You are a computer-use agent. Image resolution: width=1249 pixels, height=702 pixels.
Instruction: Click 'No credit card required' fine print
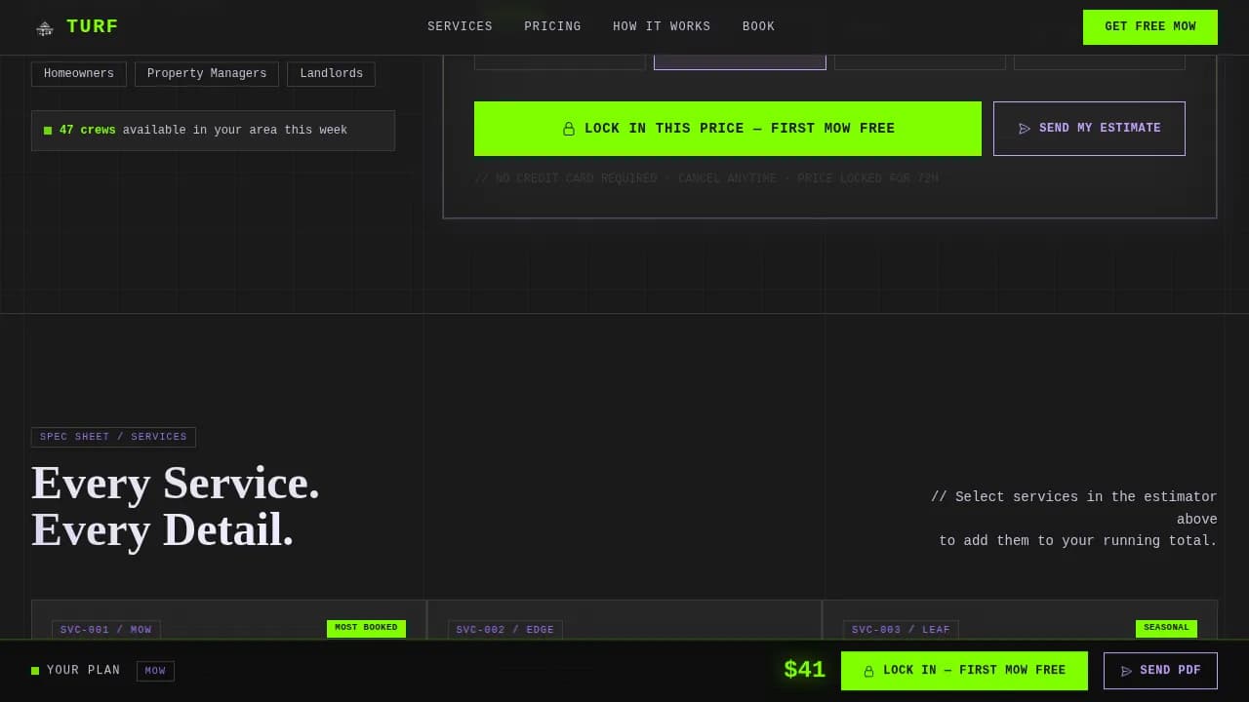[706, 179]
